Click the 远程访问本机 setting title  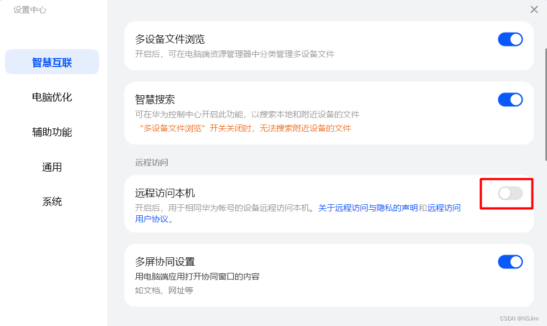coord(165,193)
